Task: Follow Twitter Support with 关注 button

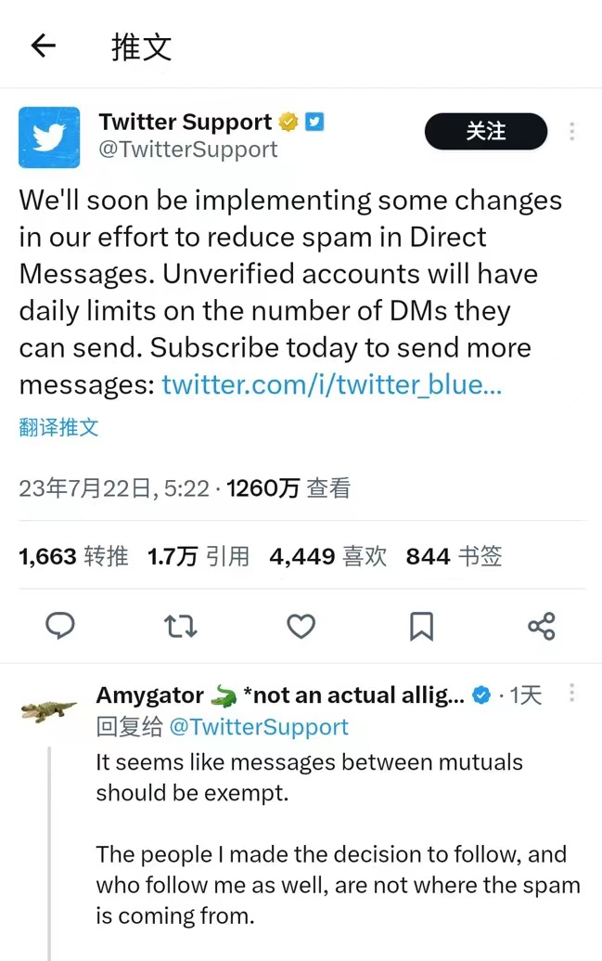Action: [x=486, y=131]
